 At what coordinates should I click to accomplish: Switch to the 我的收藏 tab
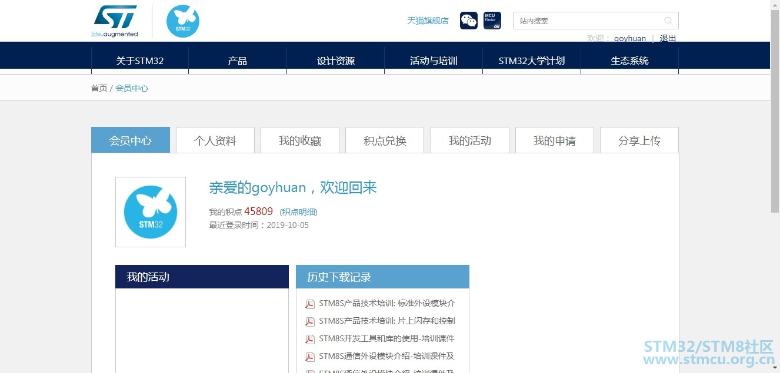[x=300, y=140]
